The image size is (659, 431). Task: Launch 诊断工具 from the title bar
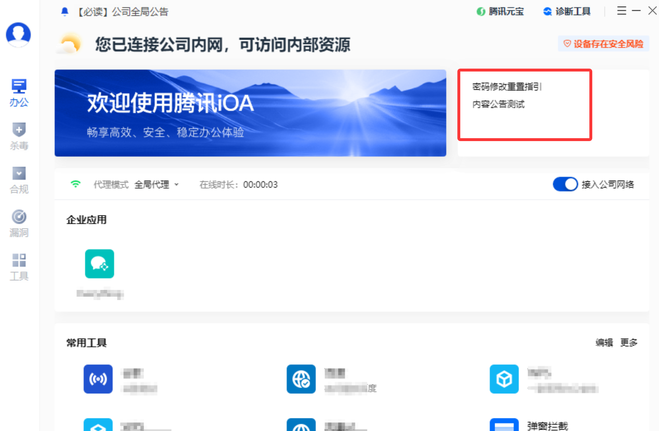point(567,12)
